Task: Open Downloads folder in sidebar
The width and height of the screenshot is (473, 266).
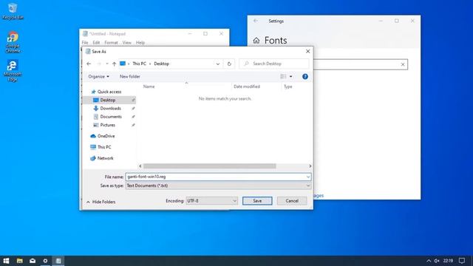Action: [110, 109]
